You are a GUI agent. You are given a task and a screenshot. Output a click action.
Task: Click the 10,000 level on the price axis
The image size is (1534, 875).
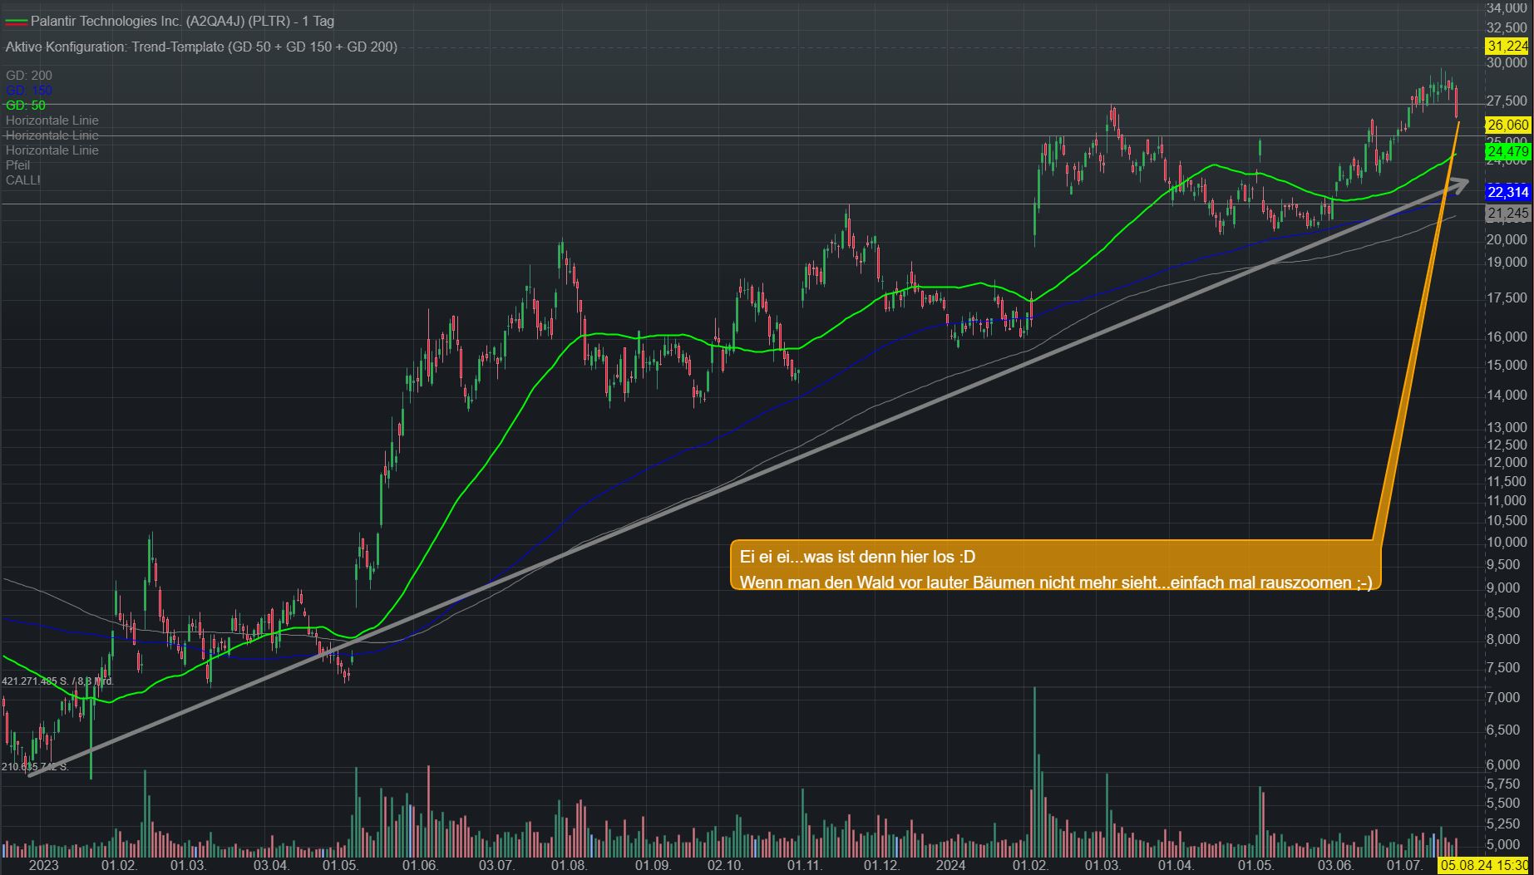click(1507, 542)
